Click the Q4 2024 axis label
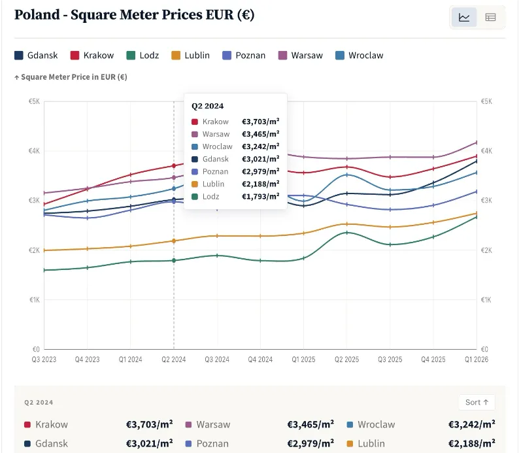Screen dimensions: 519x453 [260, 360]
